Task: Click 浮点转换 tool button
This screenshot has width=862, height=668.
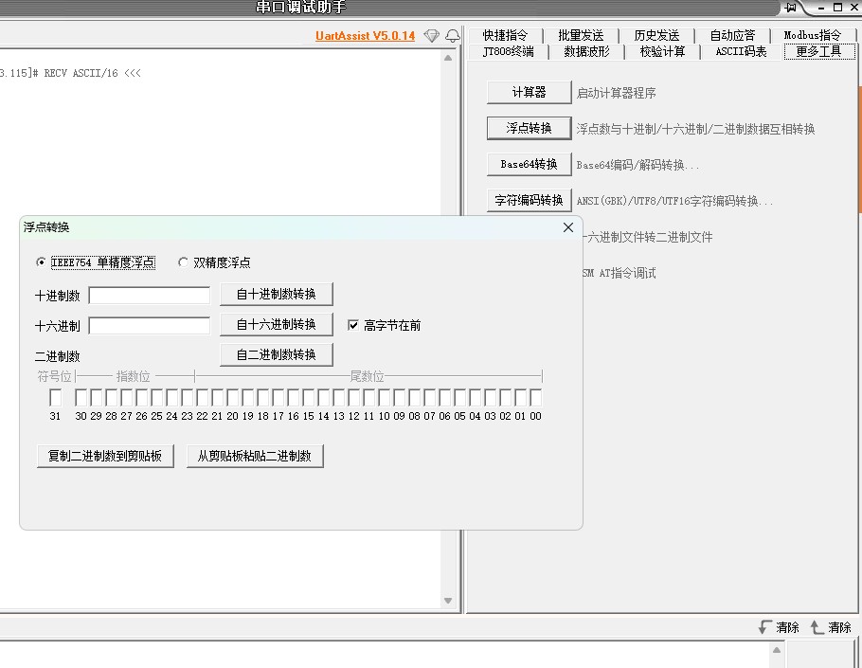Action: [529, 128]
